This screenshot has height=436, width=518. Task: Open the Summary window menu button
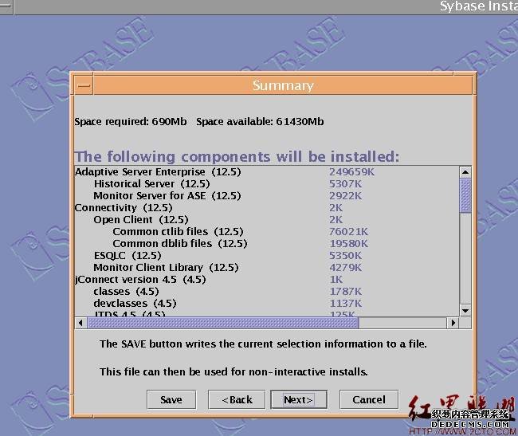[84, 85]
